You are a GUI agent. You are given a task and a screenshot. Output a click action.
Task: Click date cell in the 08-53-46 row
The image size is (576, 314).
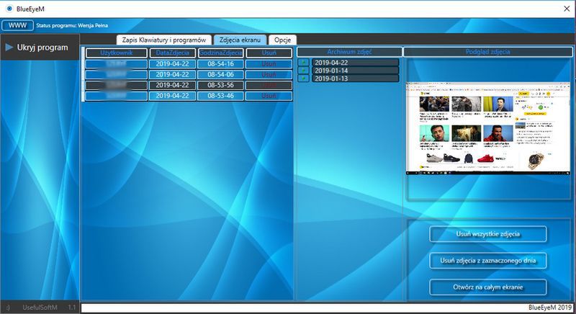[x=172, y=96]
